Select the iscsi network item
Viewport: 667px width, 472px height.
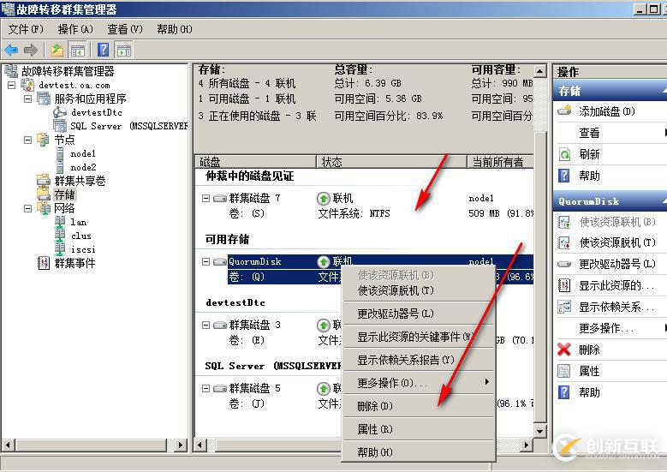[x=83, y=249]
